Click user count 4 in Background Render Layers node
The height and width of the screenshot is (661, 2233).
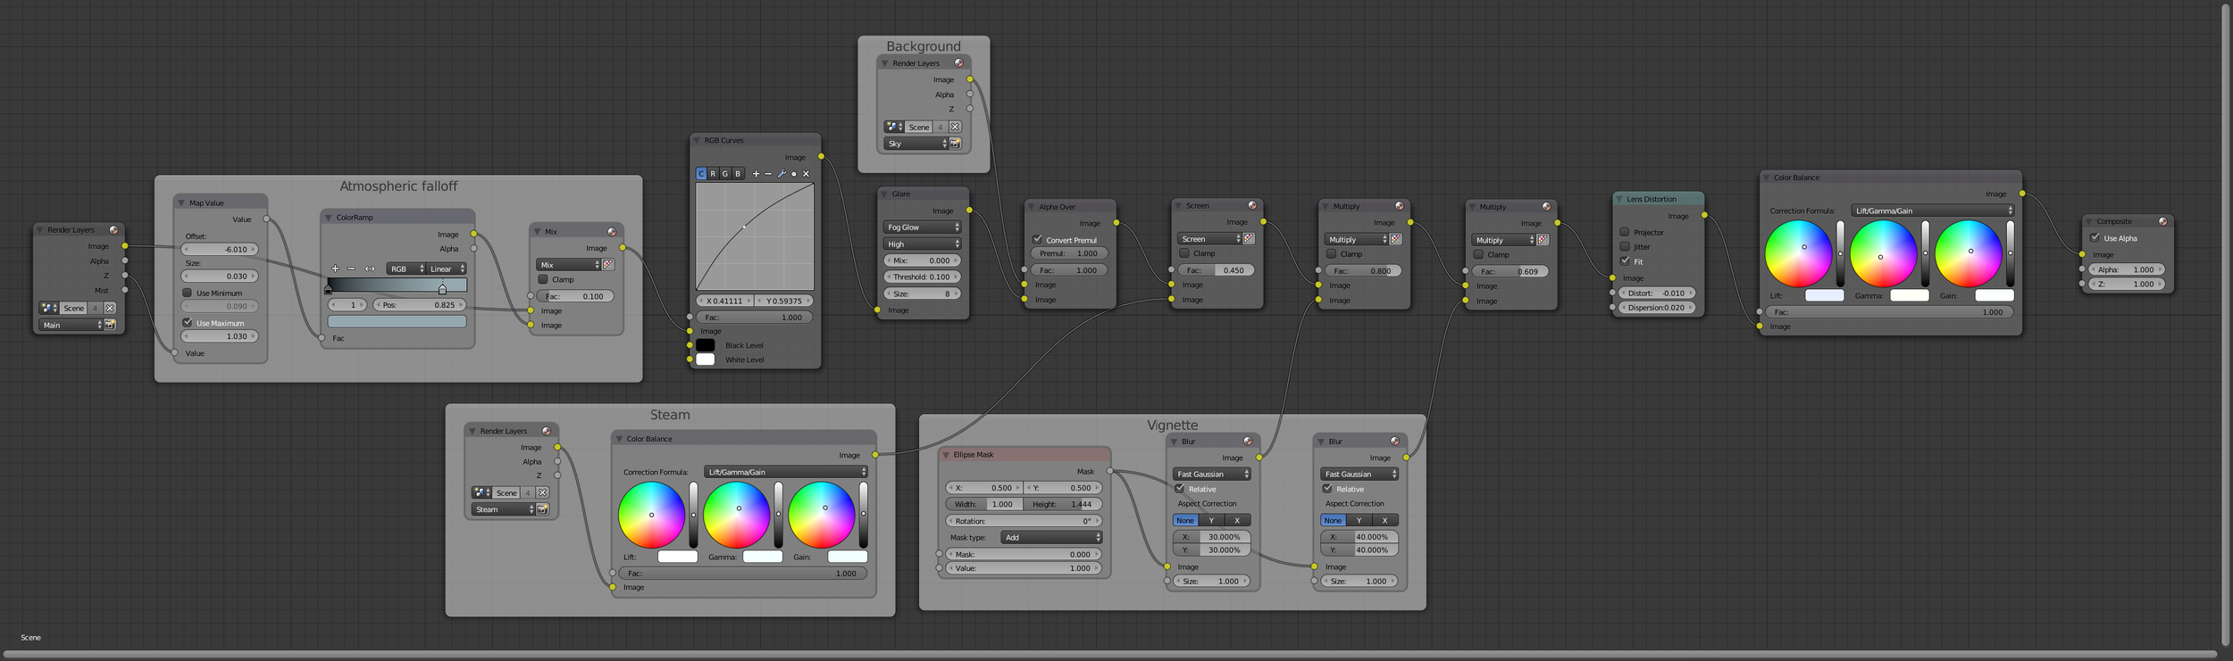pos(941,127)
